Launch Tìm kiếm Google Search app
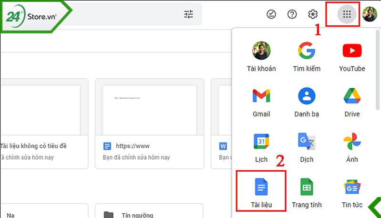This screenshot has width=381, height=218. pyautogui.click(x=307, y=57)
